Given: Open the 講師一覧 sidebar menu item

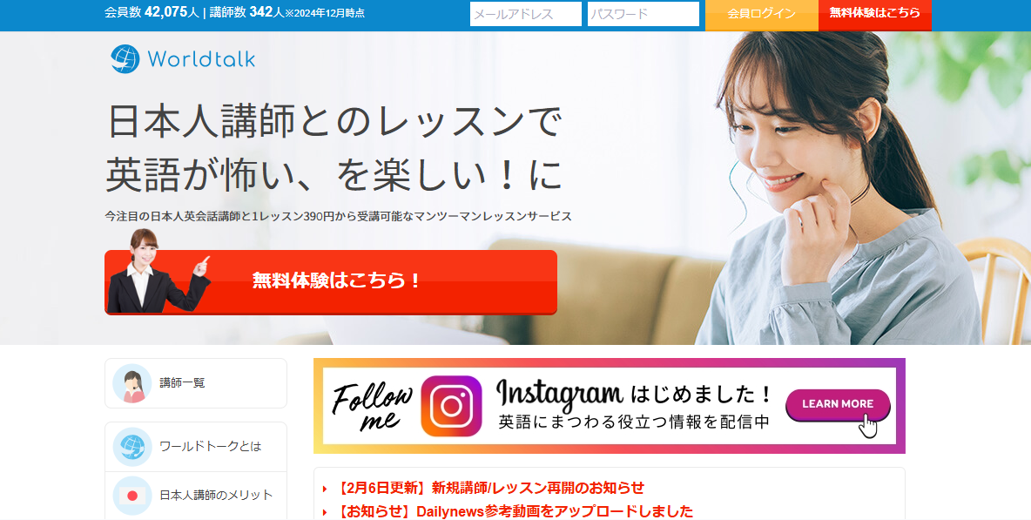Looking at the screenshot, I should click(196, 383).
